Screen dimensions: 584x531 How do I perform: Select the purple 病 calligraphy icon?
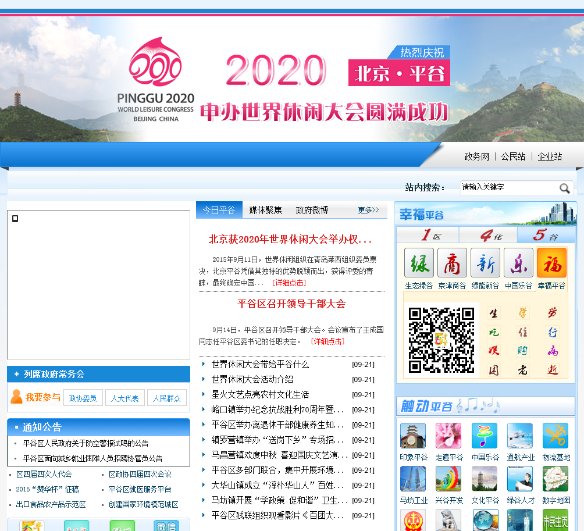(553, 350)
